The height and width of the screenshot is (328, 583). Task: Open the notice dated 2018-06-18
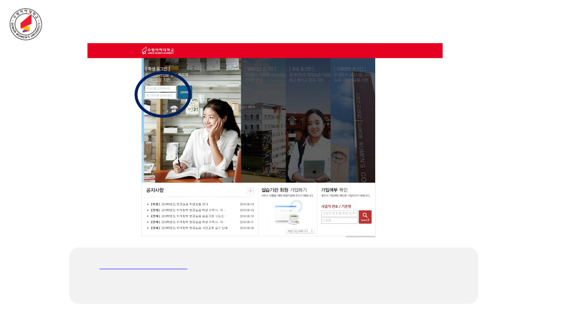coord(188,216)
